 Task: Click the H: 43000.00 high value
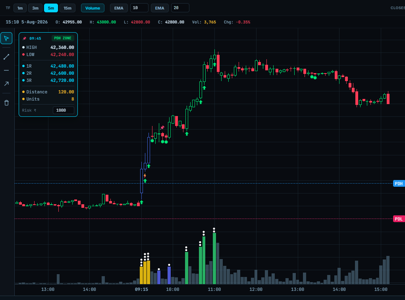[103, 22]
